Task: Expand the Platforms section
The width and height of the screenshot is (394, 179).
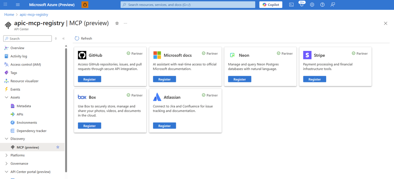Action: (7, 155)
